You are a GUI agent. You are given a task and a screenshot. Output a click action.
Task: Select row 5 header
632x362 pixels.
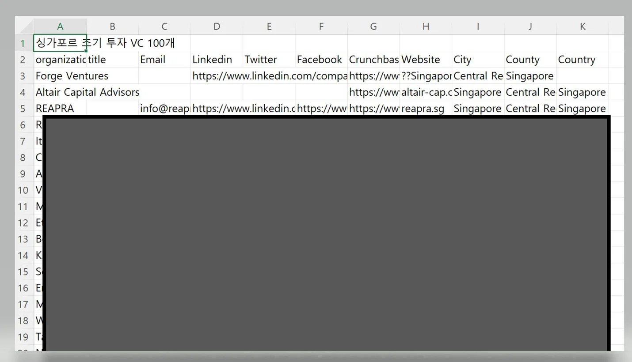click(x=24, y=108)
